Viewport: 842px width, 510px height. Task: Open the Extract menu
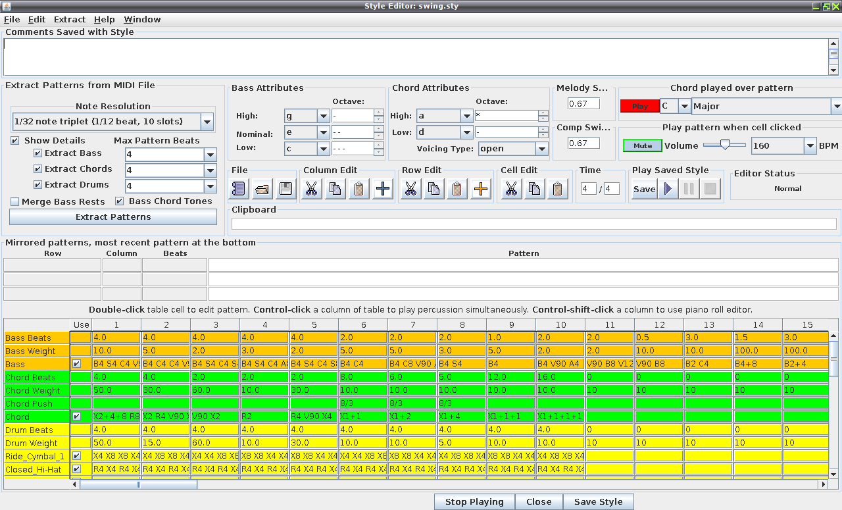[70, 20]
